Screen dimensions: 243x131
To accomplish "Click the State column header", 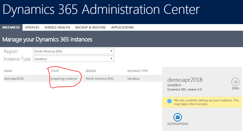I will (55, 71).
